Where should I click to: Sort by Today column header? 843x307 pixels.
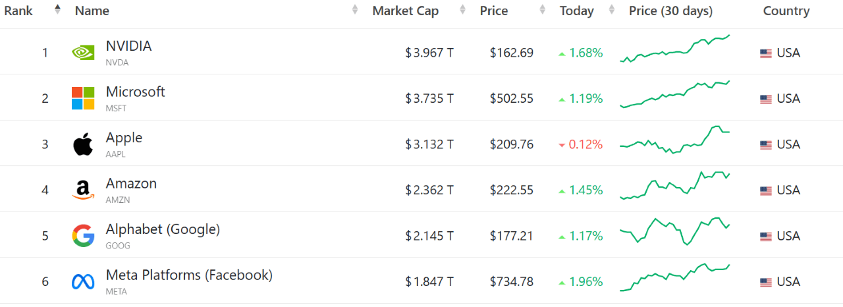[x=576, y=11]
